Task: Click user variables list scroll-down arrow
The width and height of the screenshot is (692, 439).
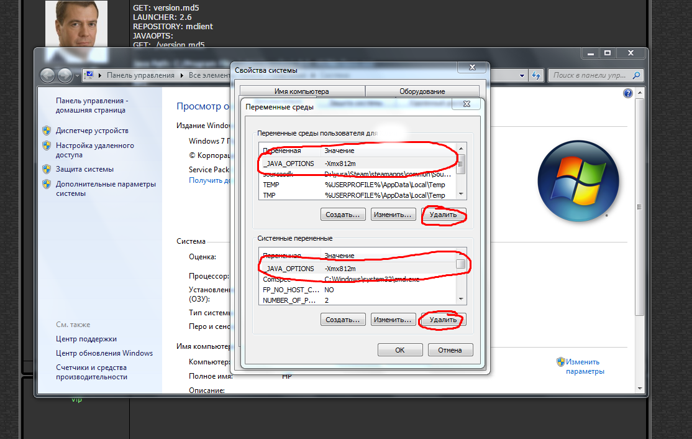Action: 461,194
